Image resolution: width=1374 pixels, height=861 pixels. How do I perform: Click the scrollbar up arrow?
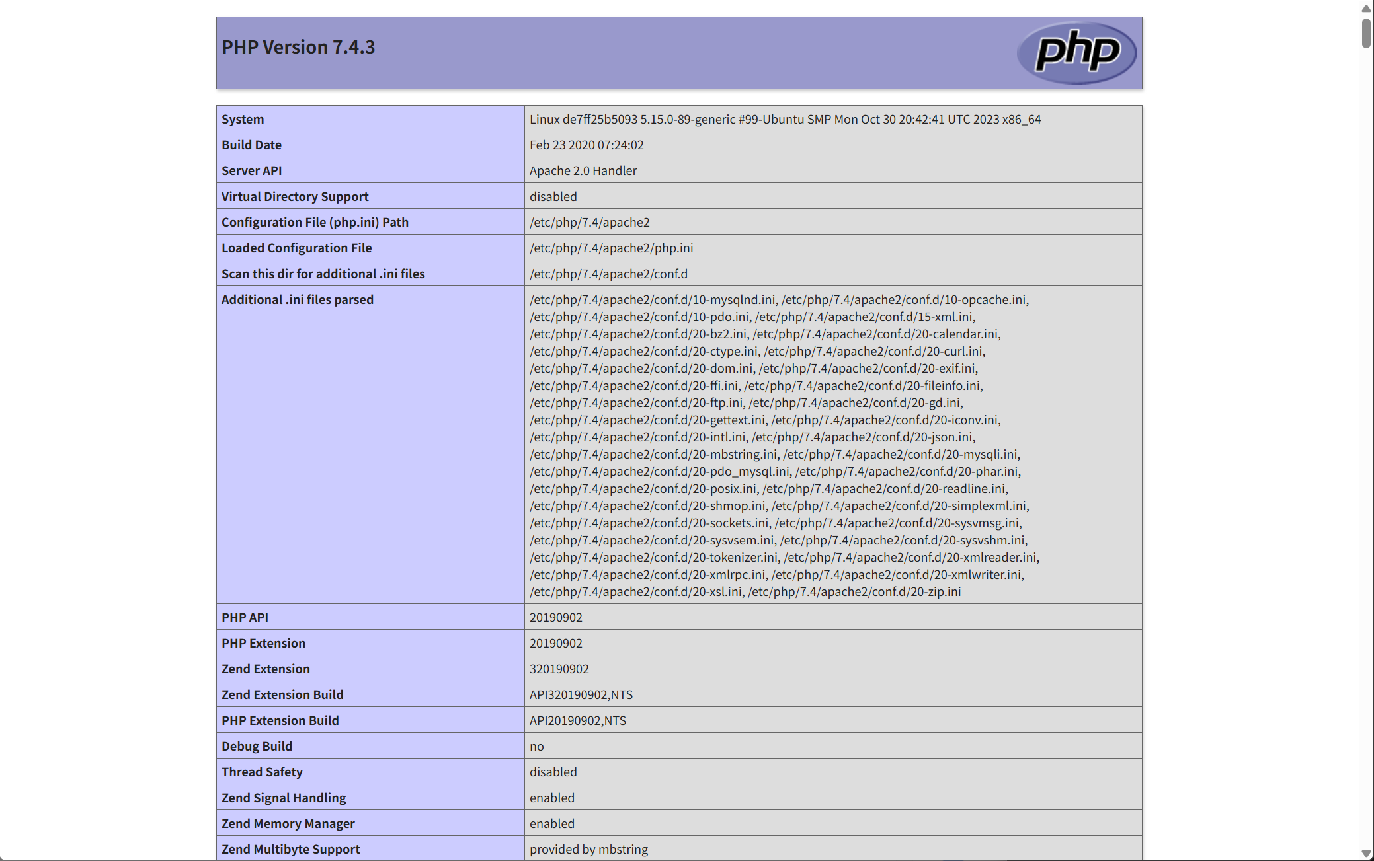1366,9
